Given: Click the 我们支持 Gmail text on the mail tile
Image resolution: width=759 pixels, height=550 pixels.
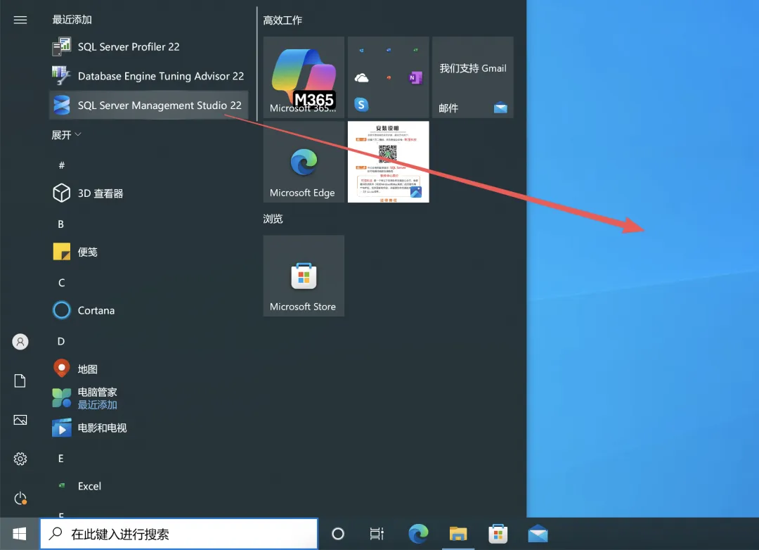Looking at the screenshot, I should click(472, 68).
